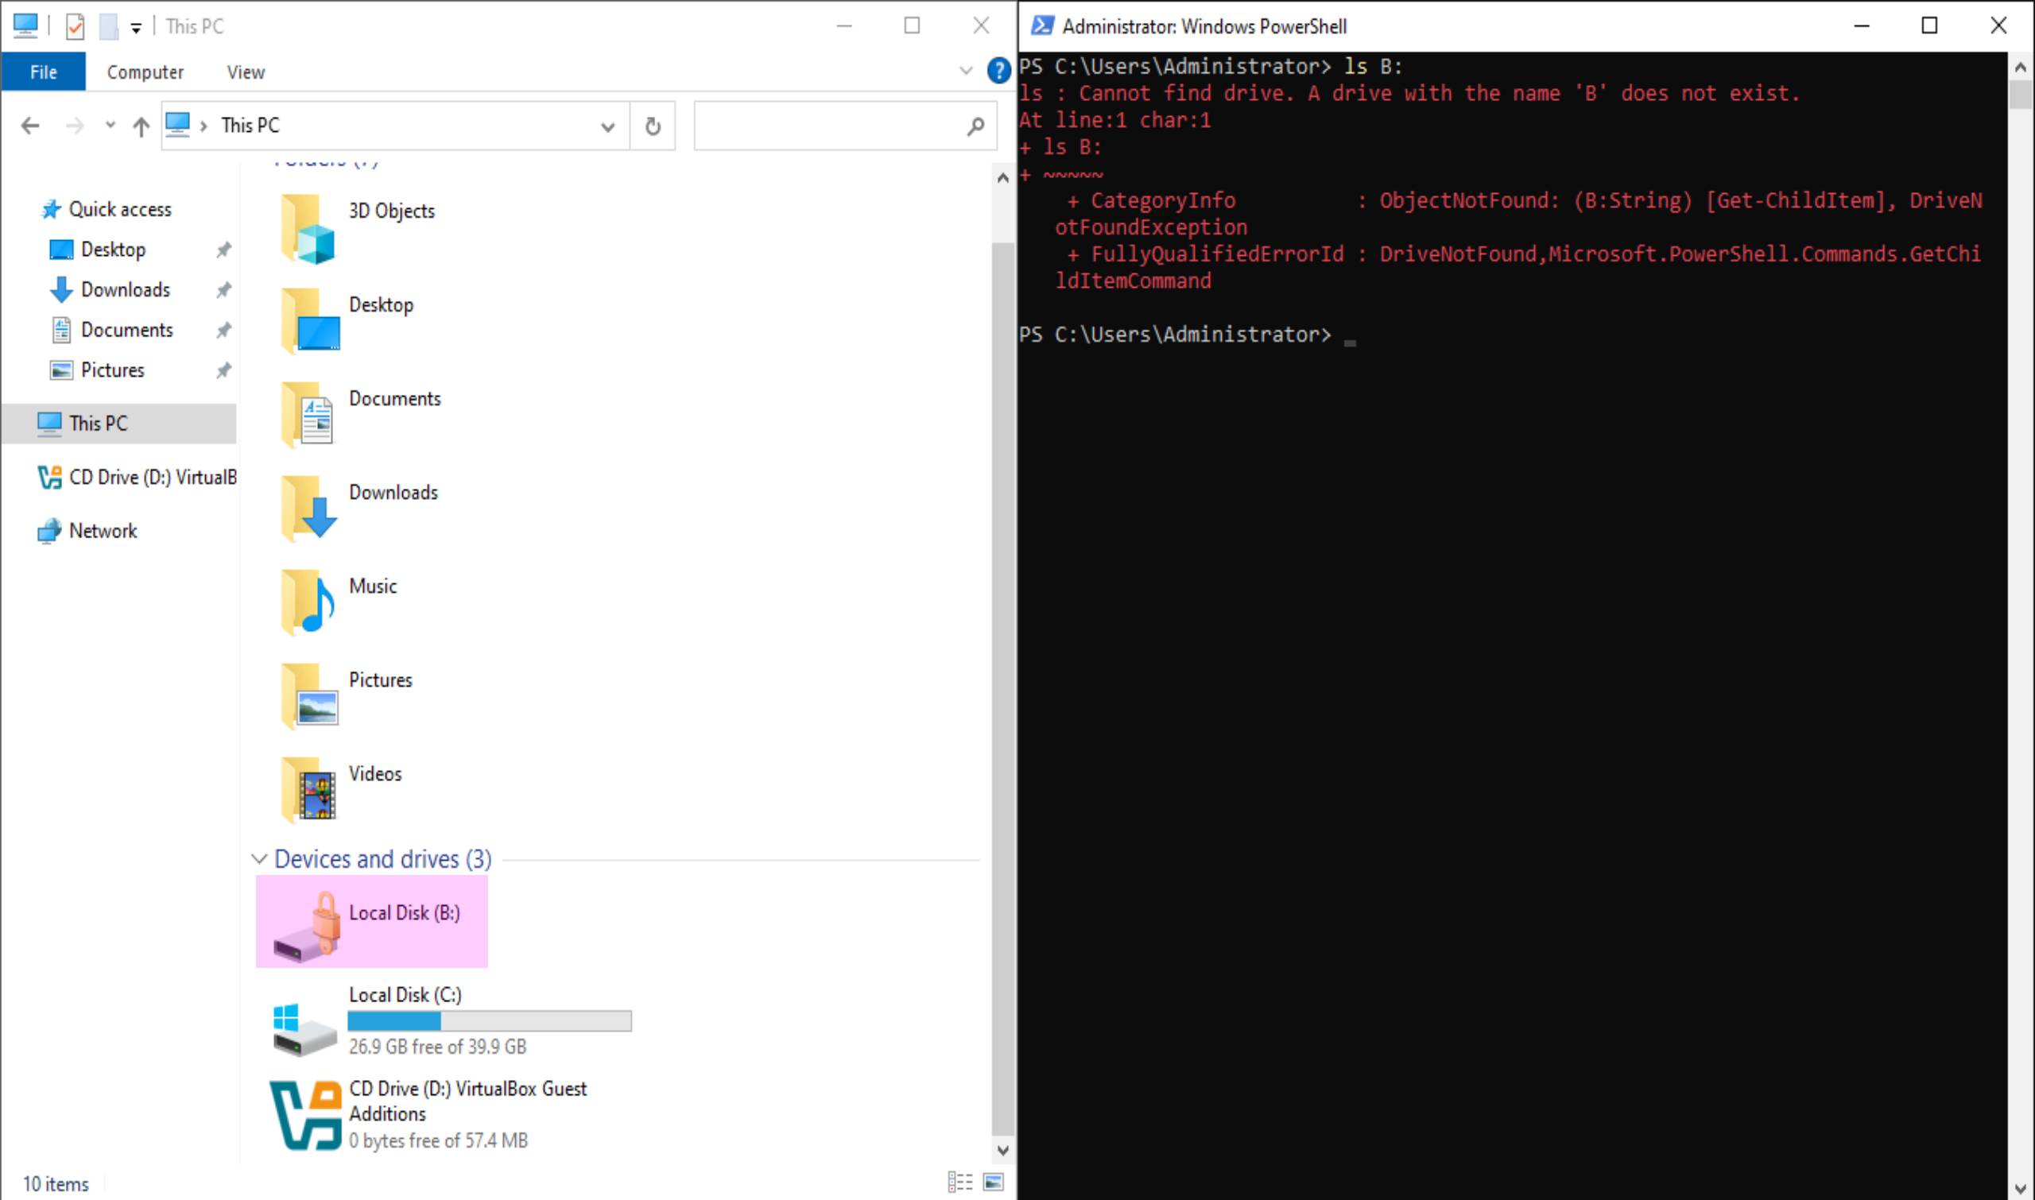Click Explorer scrollbar down arrow
This screenshot has height=1200, width=2035.
click(1003, 1150)
